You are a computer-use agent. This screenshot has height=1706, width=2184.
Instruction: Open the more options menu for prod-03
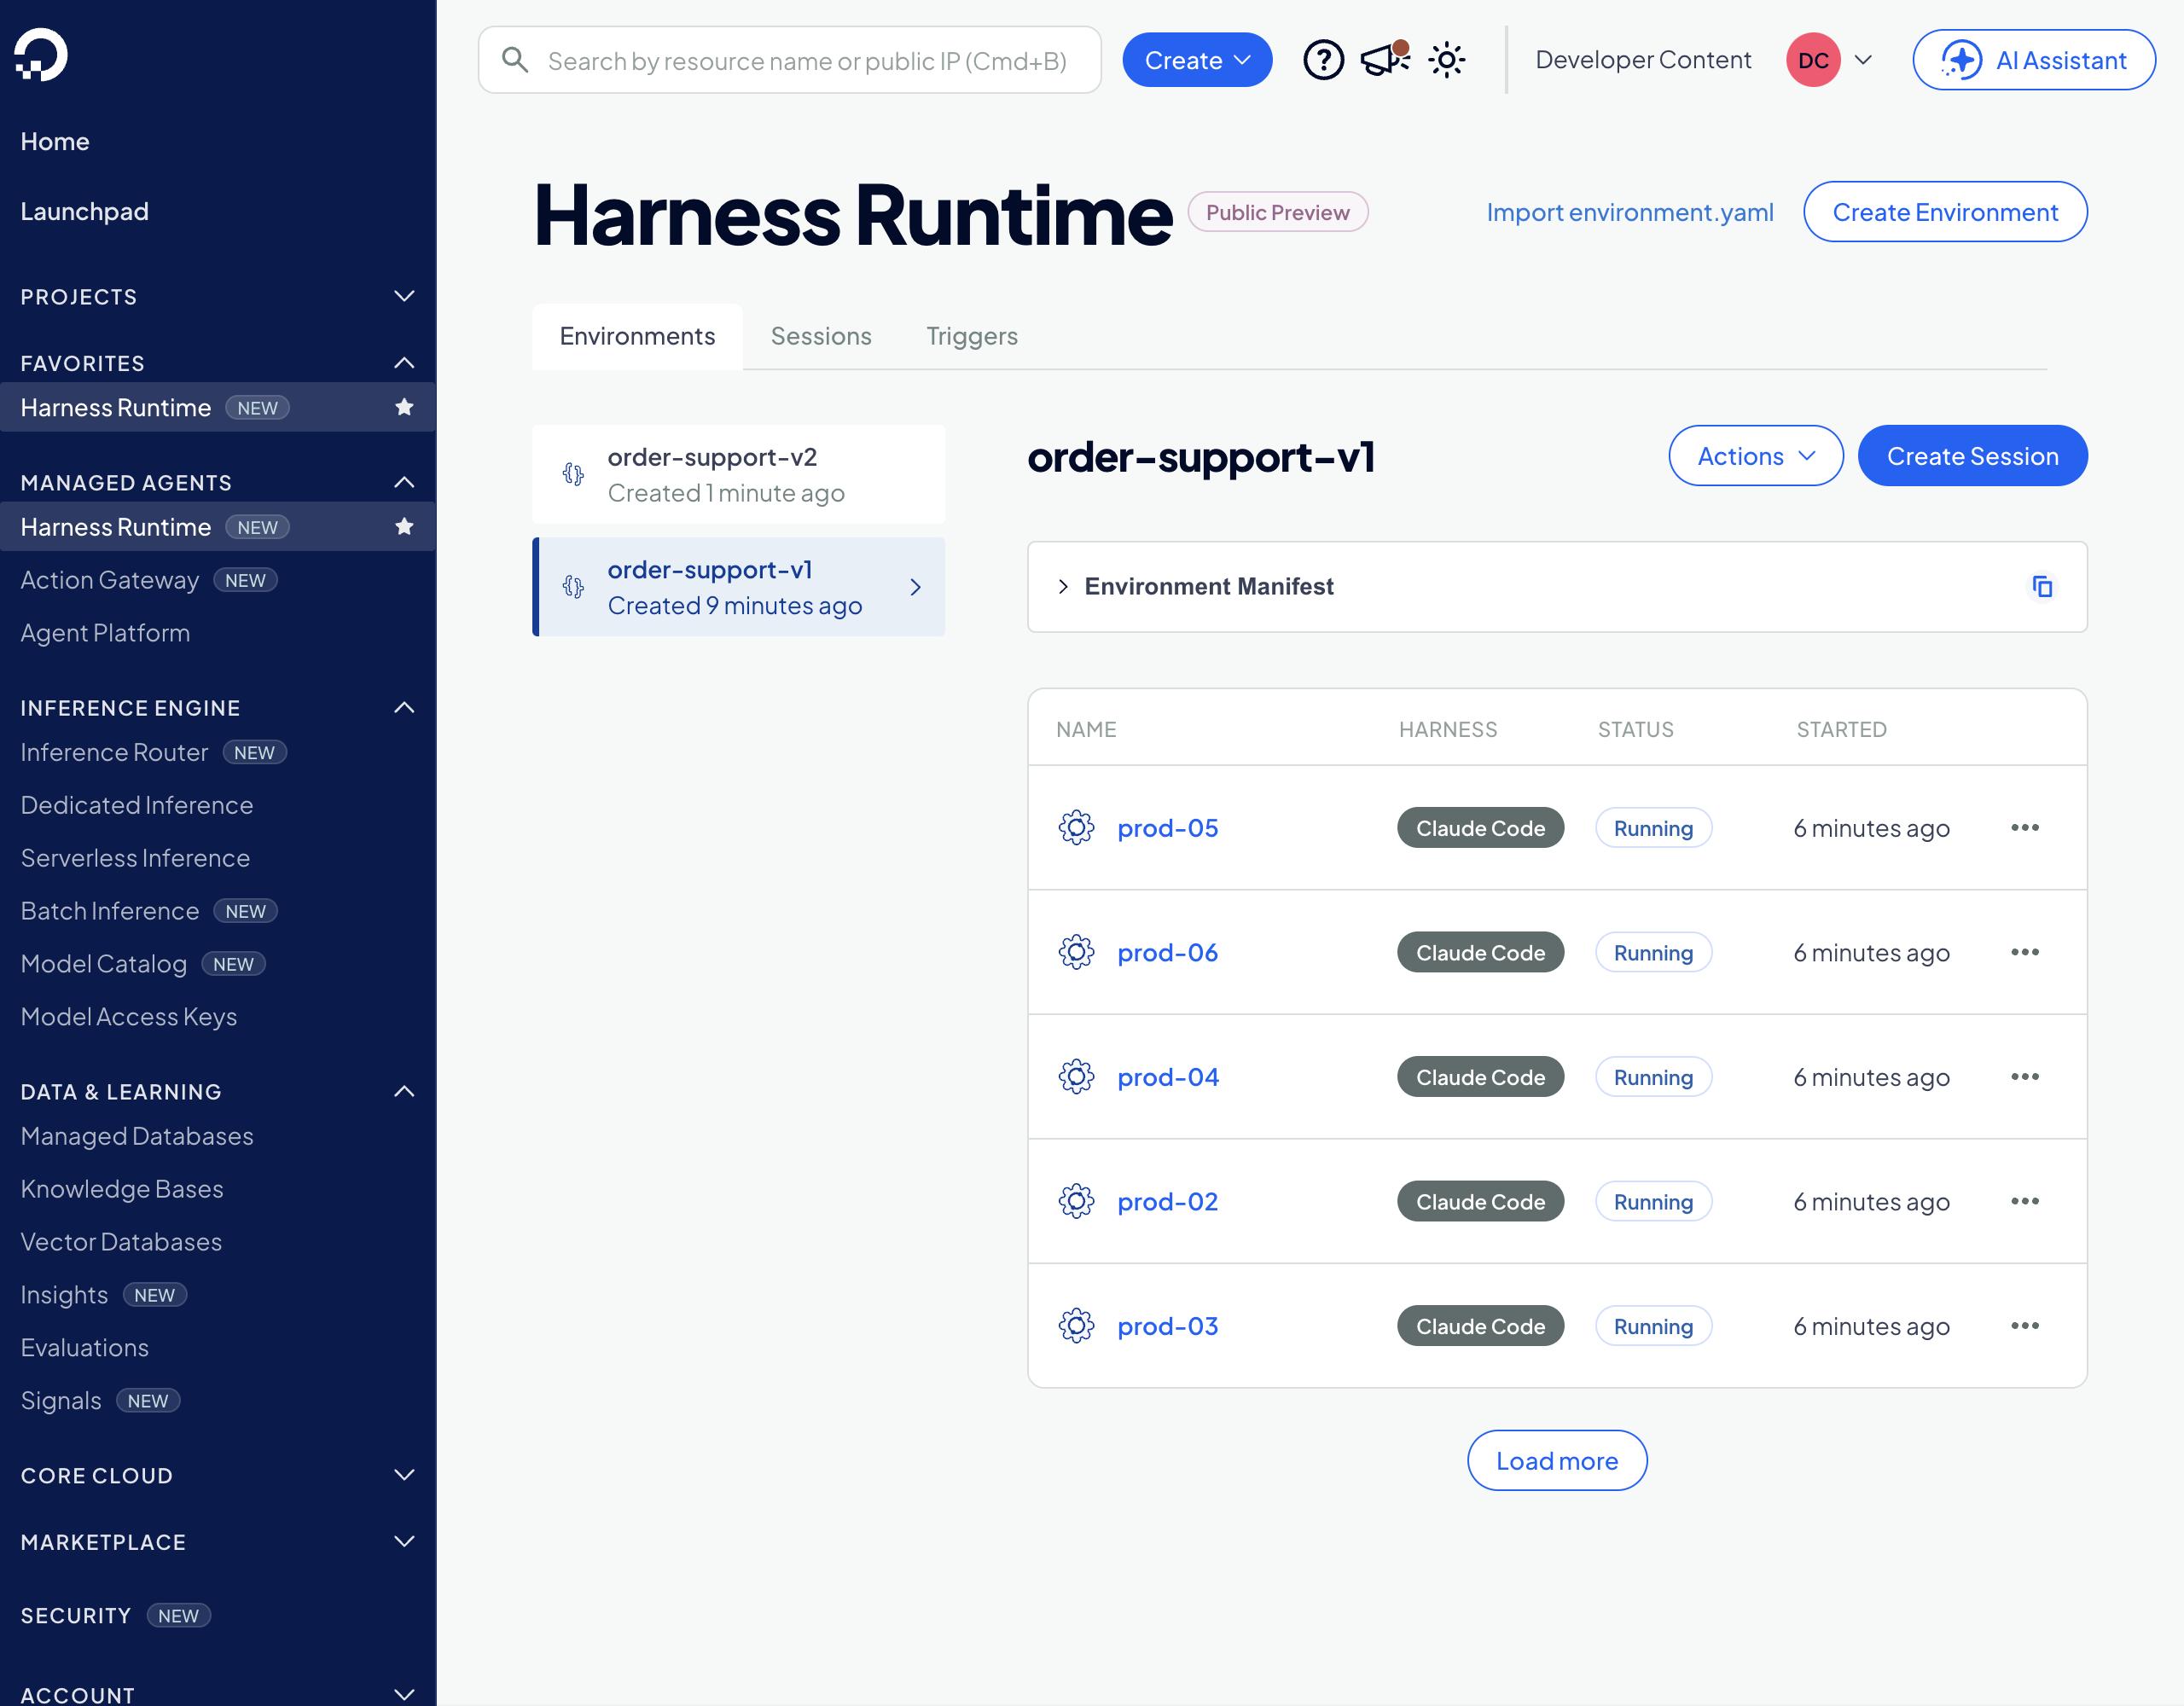pyautogui.click(x=2024, y=1326)
